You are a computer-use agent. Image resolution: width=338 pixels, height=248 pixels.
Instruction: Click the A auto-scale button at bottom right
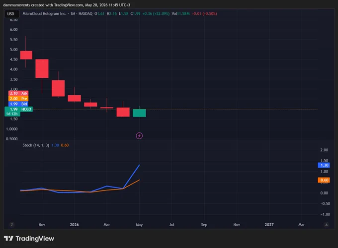(x=327, y=225)
